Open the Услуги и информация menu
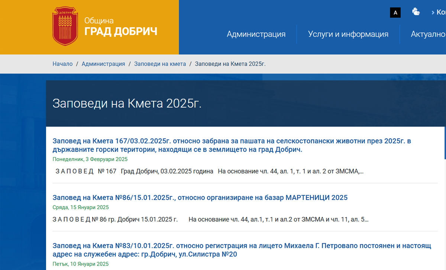446x270 pixels. click(348, 34)
